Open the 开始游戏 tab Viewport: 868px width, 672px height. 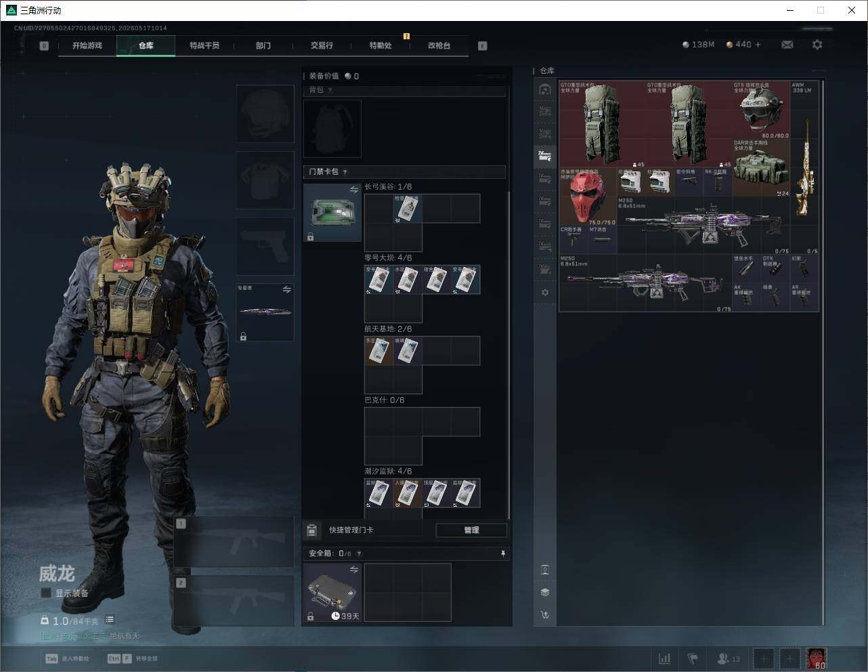(87, 45)
